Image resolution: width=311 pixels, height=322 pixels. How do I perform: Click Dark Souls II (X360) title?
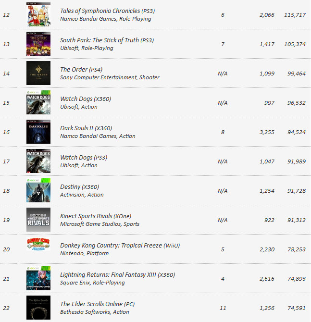pos(86,128)
